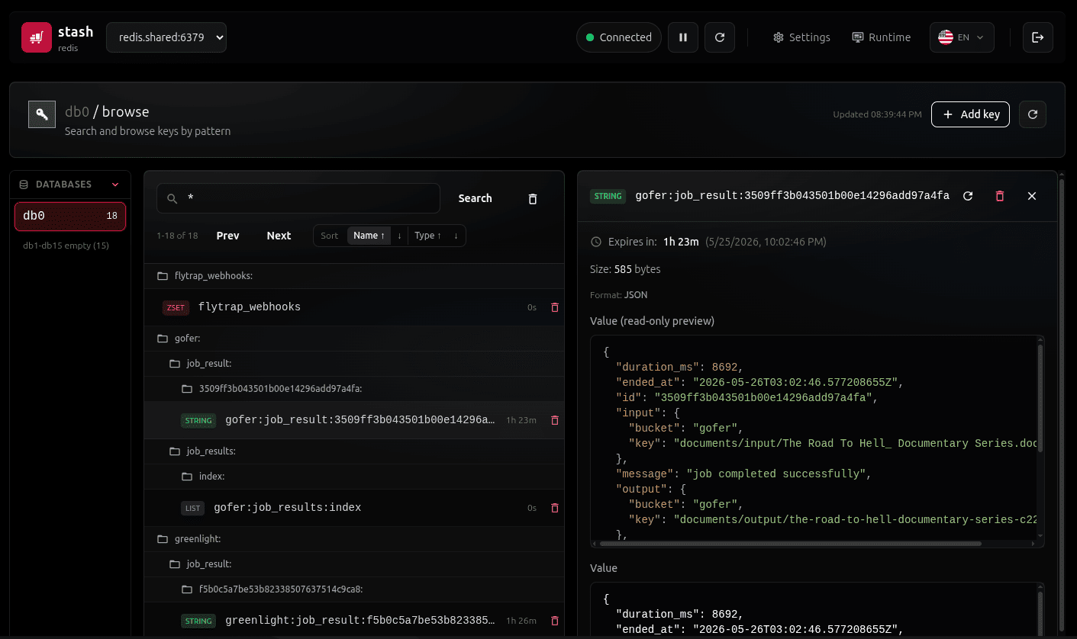Collapse the index: folder

(x=354, y=477)
